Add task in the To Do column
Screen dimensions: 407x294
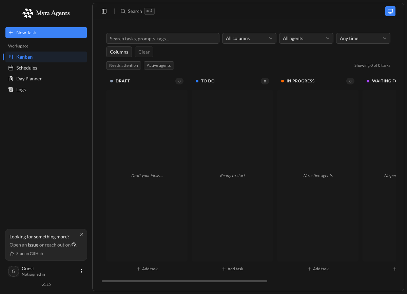[x=232, y=269]
